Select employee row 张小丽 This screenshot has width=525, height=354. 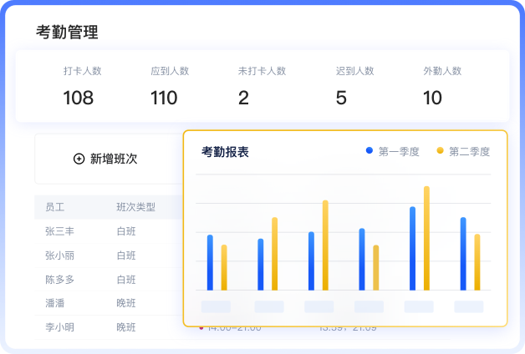(x=109, y=255)
